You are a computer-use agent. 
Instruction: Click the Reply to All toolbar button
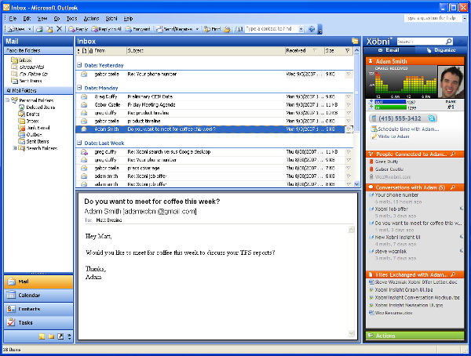[106, 29]
